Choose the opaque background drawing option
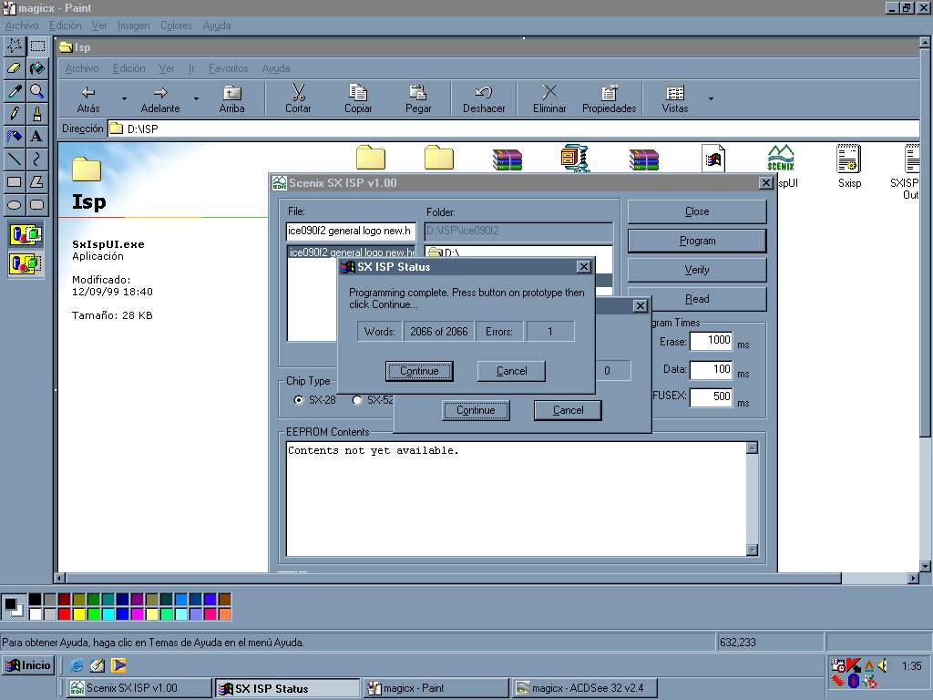The height and width of the screenshot is (700, 933). coord(26,235)
